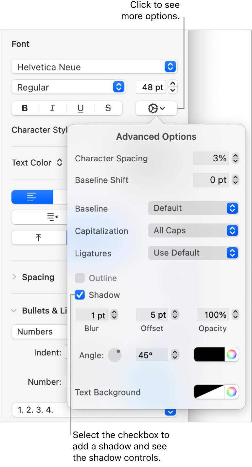Click the advanced options gear button
Screen dimensions: 252x467
pos(156,109)
